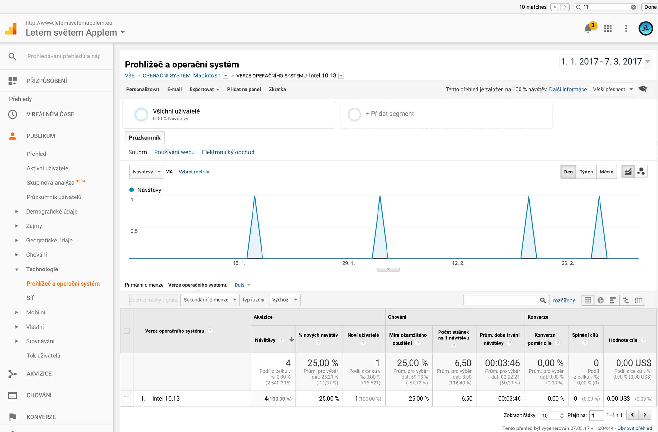Toggle the select-all header checkbox
Image resolution: width=658 pixels, height=432 pixels.
[127, 331]
